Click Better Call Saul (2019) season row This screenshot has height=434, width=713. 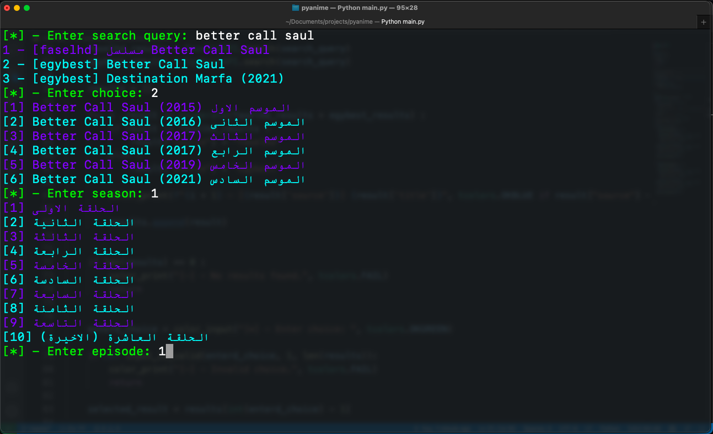[154, 165]
